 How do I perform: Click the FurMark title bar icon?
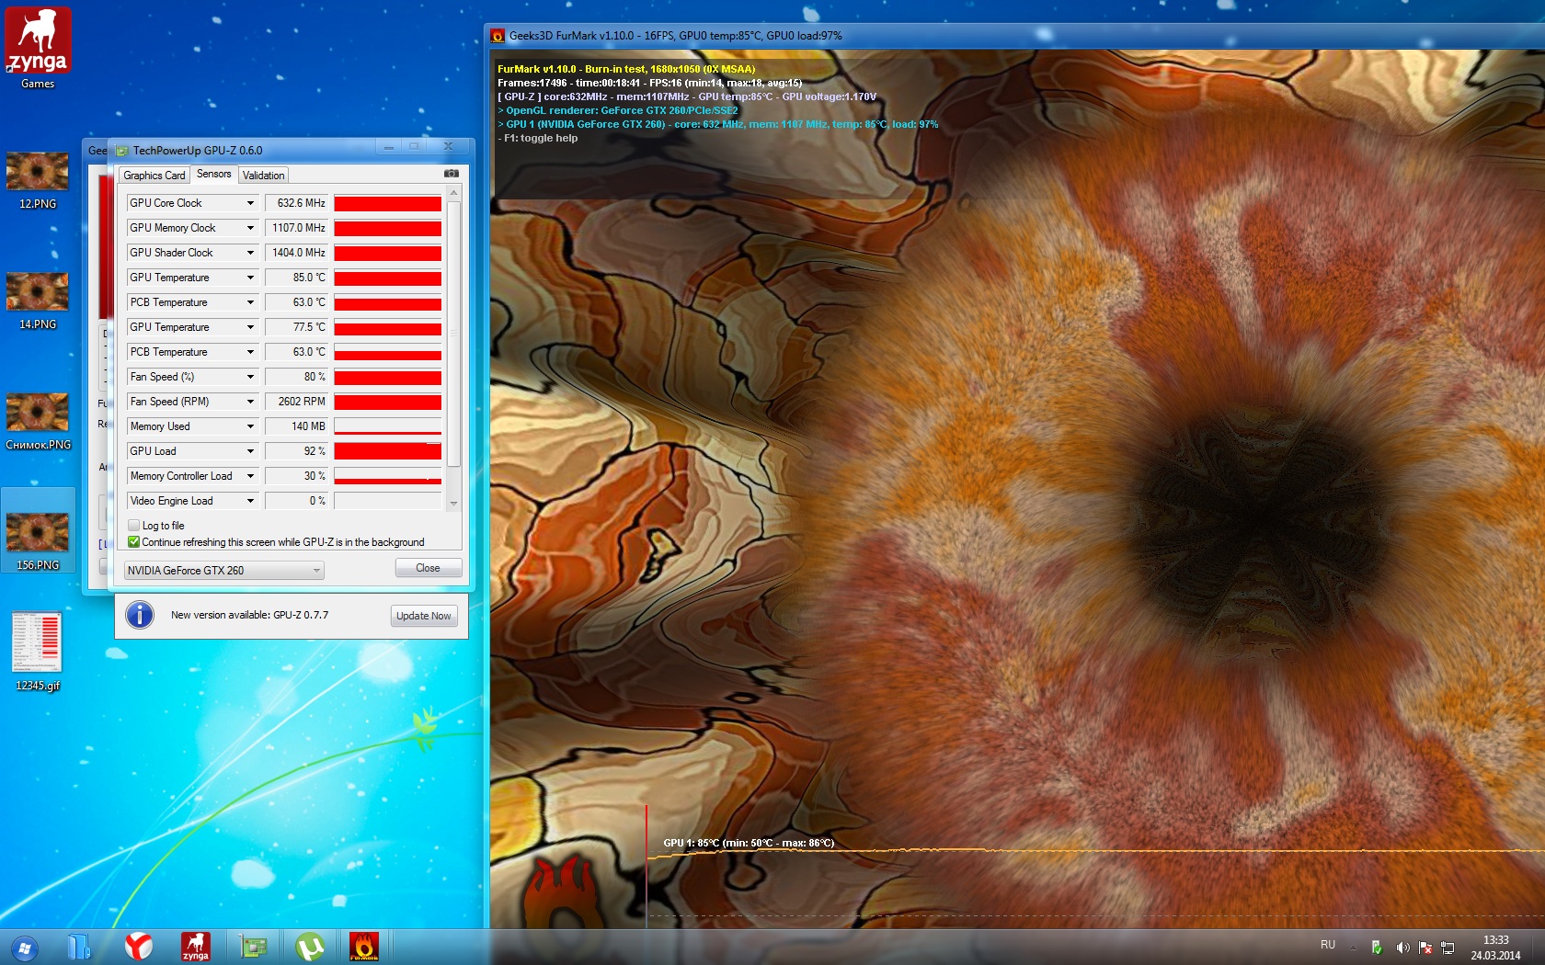[x=498, y=36]
